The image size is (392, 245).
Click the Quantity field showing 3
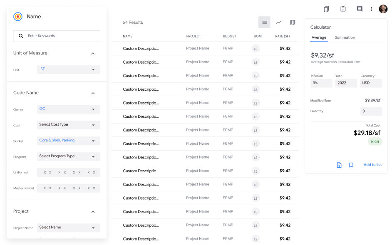click(371, 111)
